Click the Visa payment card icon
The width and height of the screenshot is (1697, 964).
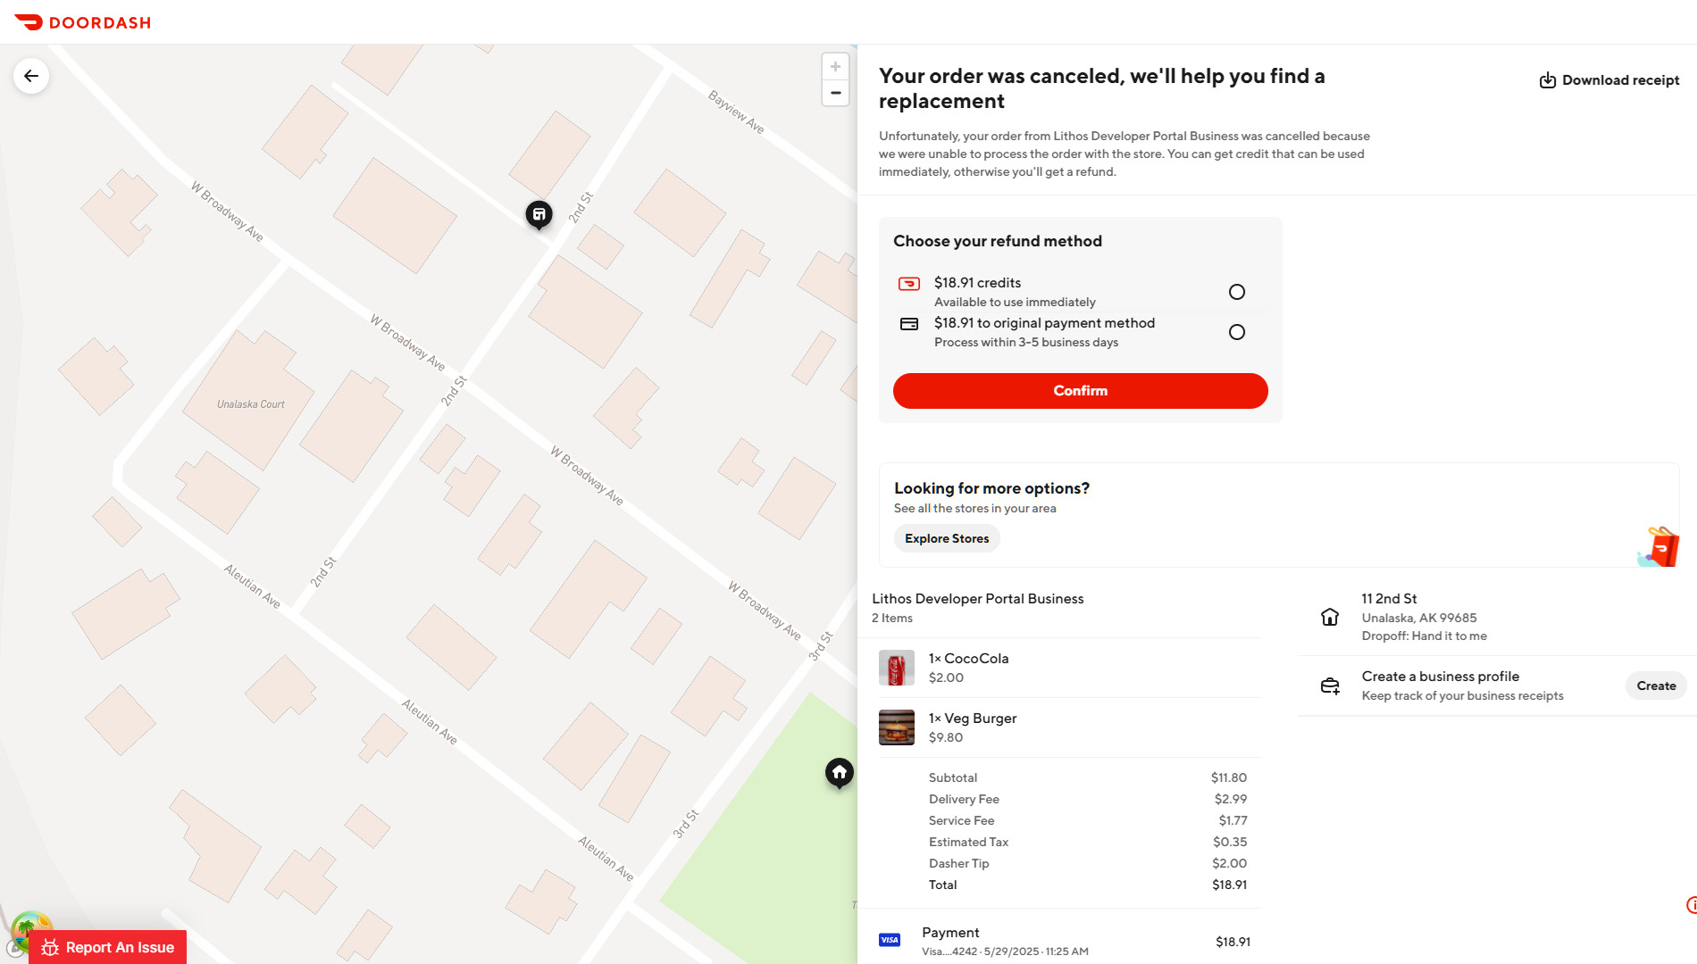(890, 940)
